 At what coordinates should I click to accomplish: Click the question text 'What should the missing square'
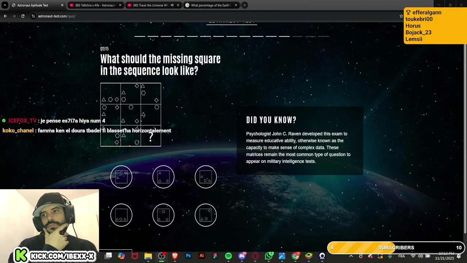pyautogui.click(x=161, y=59)
